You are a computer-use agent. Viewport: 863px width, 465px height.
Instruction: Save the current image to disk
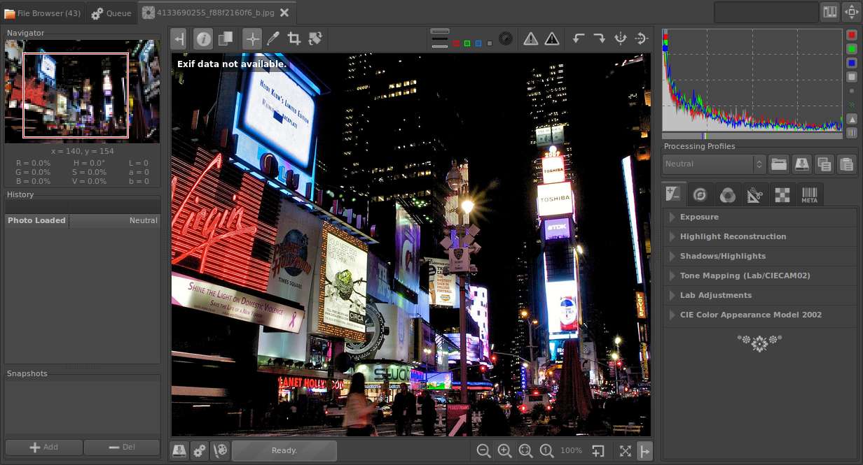coord(179,451)
